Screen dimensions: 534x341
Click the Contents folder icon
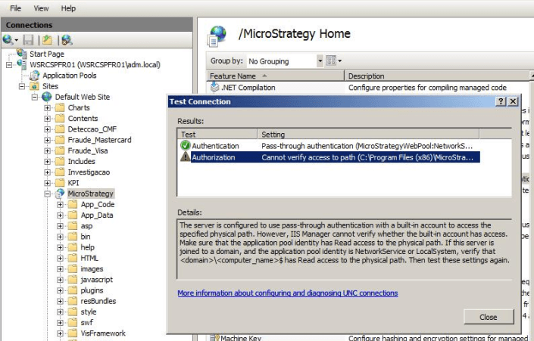pyautogui.click(x=60, y=118)
